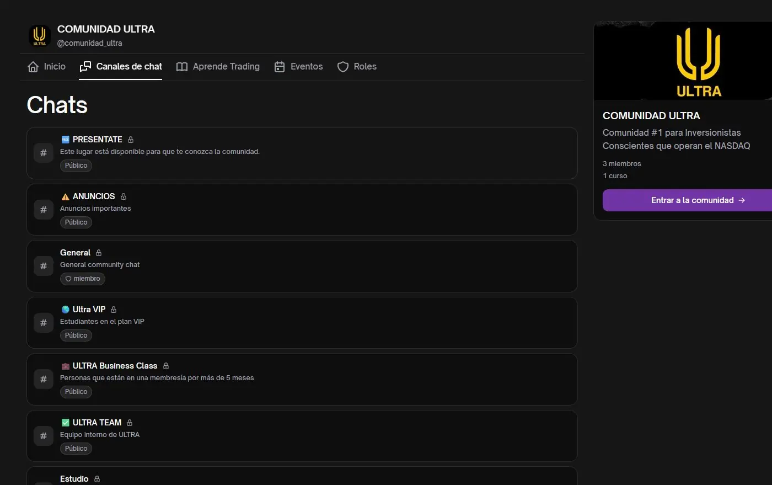Click the Público tag under ULTRA Business Class
Screen dimensions: 772x485
76,392
